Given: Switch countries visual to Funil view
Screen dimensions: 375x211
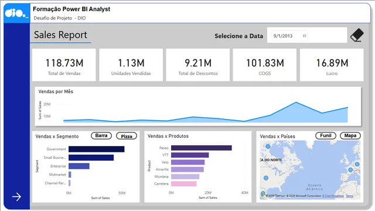Looking at the screenshot, I should click(326, 135).
